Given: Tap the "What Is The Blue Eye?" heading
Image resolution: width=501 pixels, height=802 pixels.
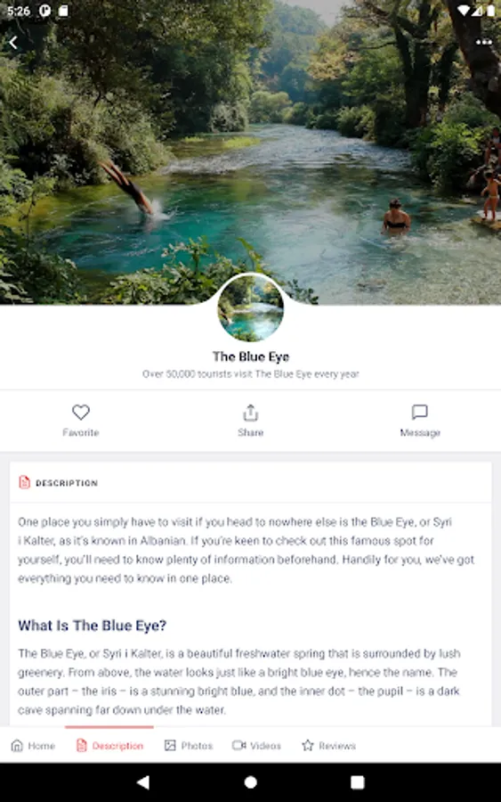Looking at the screenshot, I should click(93, 626).
